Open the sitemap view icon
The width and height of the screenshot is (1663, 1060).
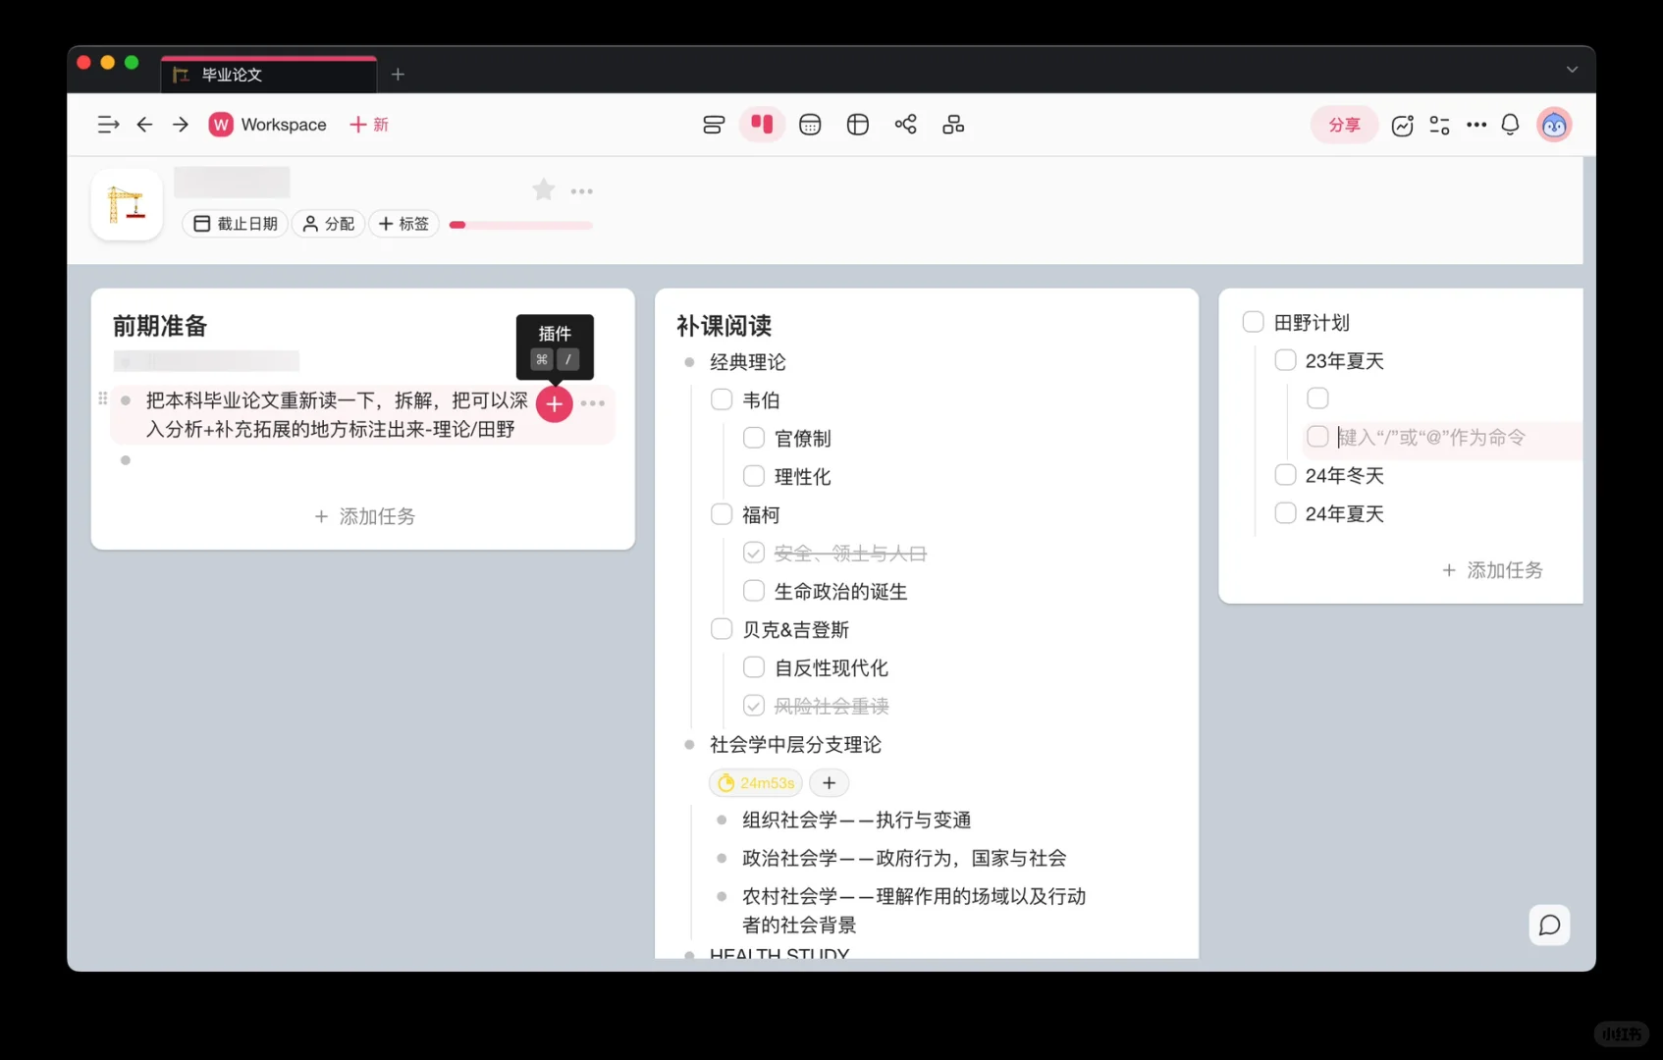pyautogui.click(x=953, y=125)
